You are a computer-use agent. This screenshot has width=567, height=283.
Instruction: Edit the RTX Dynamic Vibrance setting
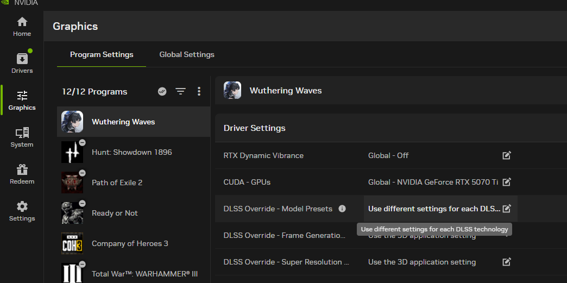[507, 155]
